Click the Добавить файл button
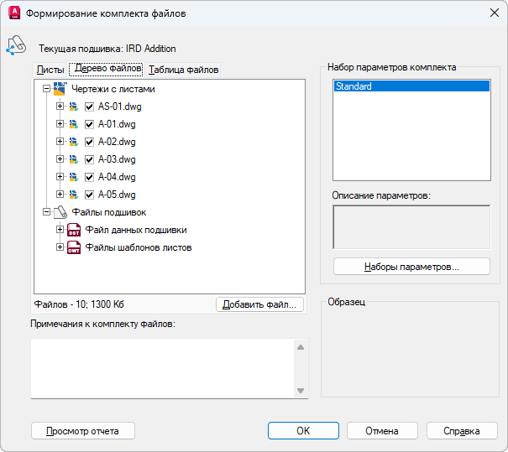The image size is (508, 452). coord(259,304)
